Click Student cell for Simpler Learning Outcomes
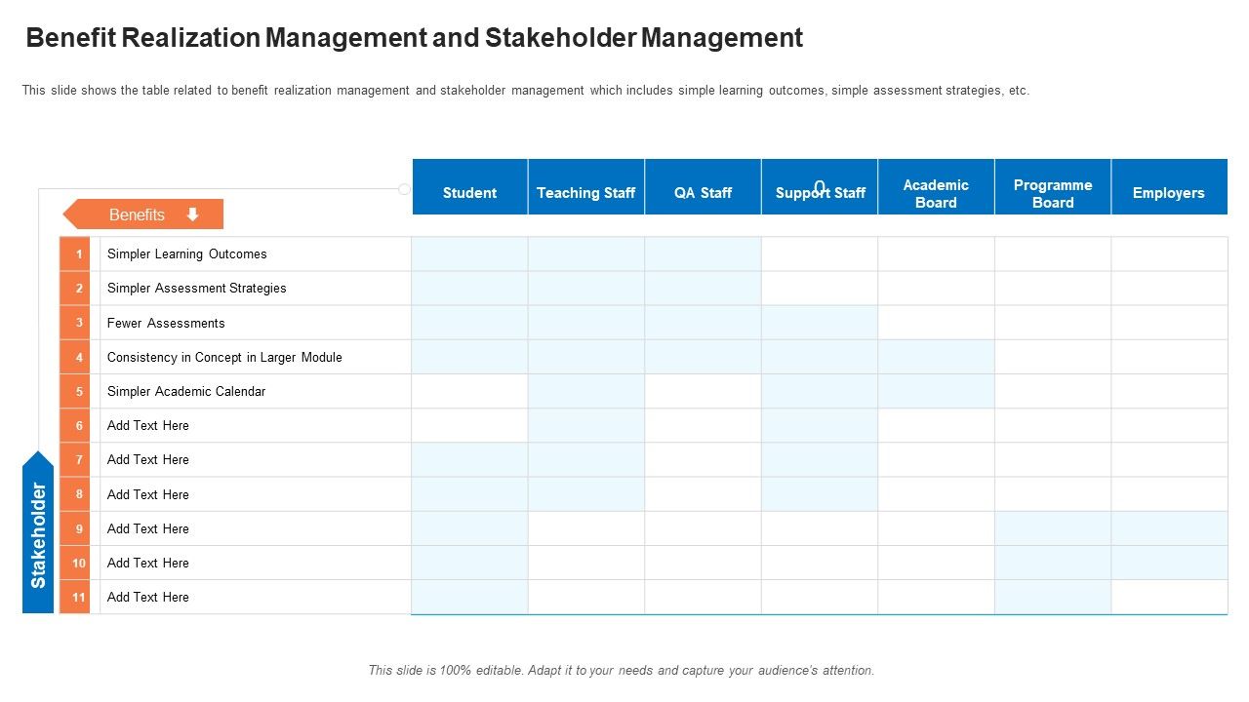 tap(470, 253)
